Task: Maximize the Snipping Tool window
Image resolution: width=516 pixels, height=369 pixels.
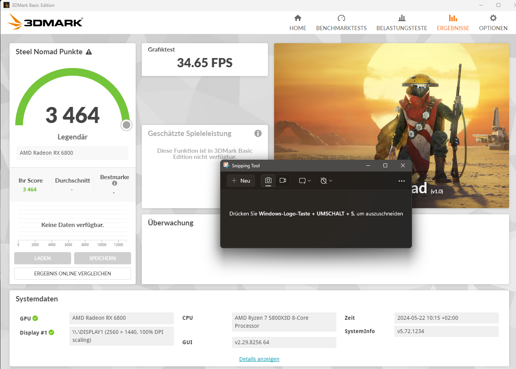Action: click(x=385, y=165)
